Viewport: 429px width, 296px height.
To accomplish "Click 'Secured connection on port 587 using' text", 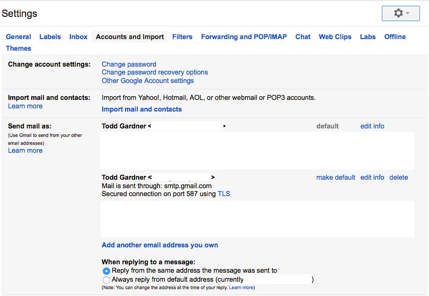I will click(159, 194).
